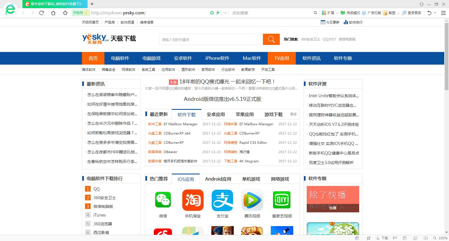Screen dimensions: 449x241
Task: Open the new tab plus button
Action: point(92,4)
